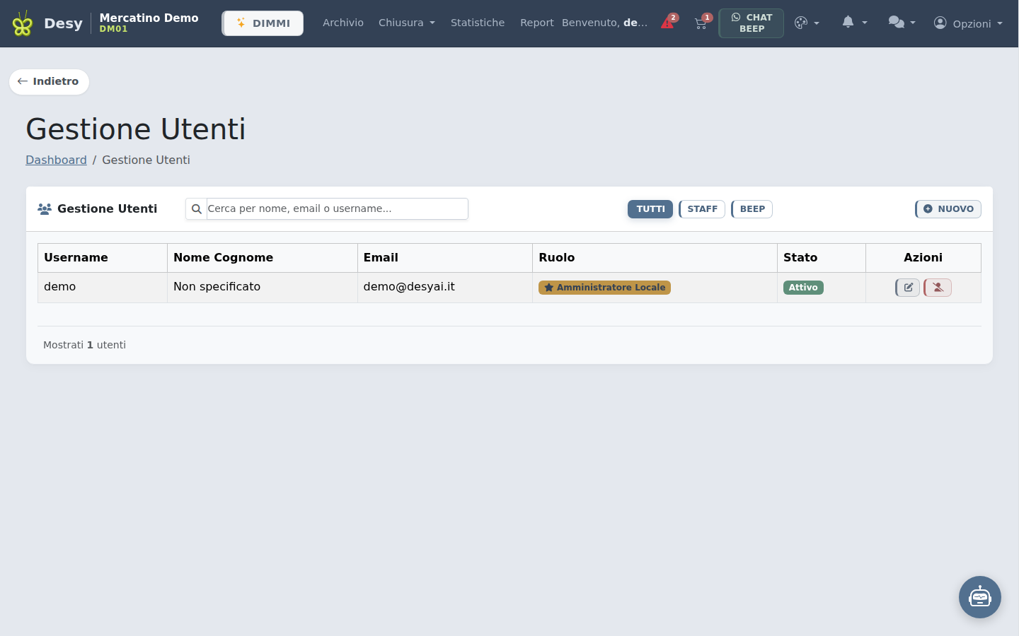Click the Benvenuto welcome text
Image resolution: width=1019 pixels, height=636 pixels.
tap(604, 23)
